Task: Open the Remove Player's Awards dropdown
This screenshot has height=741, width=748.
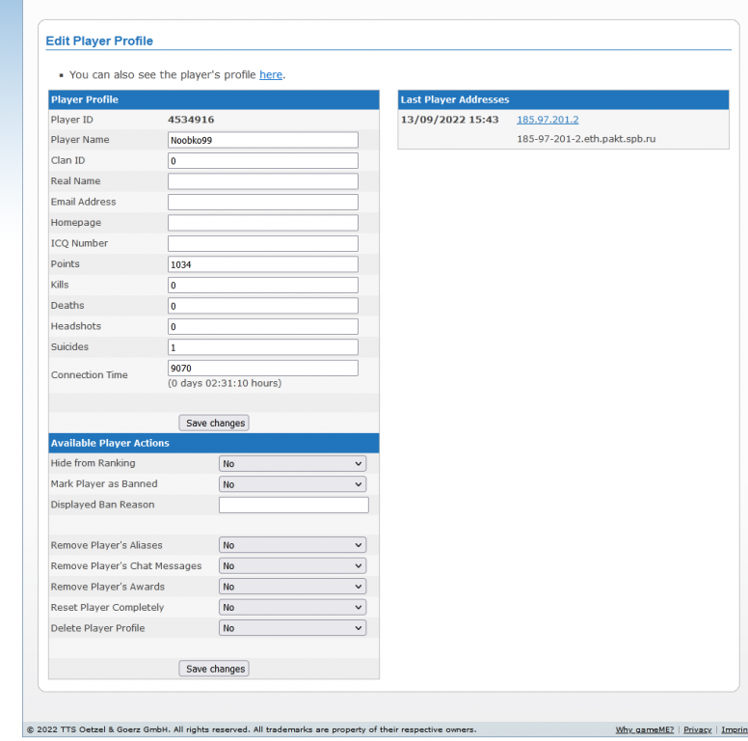Action: point(292,587)
